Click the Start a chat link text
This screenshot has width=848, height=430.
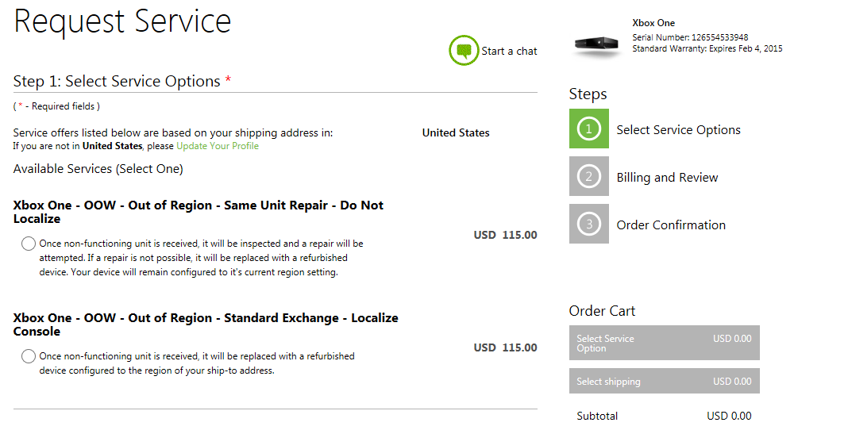click(x=509, y=51)
